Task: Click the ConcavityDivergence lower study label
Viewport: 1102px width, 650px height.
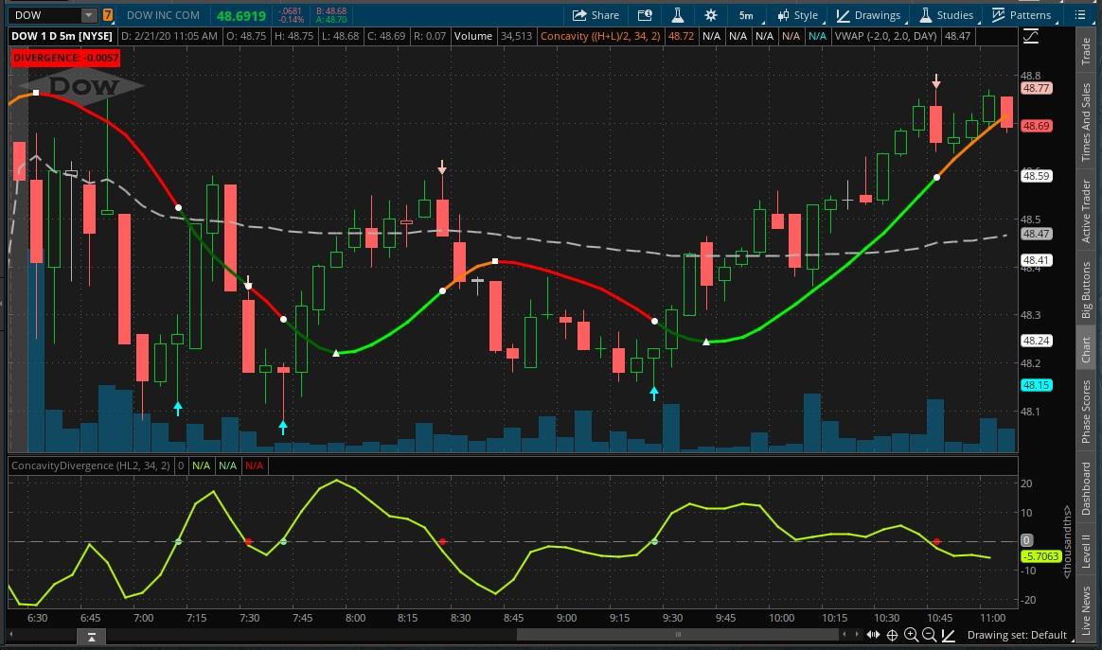Action: [x=91, y=466]
